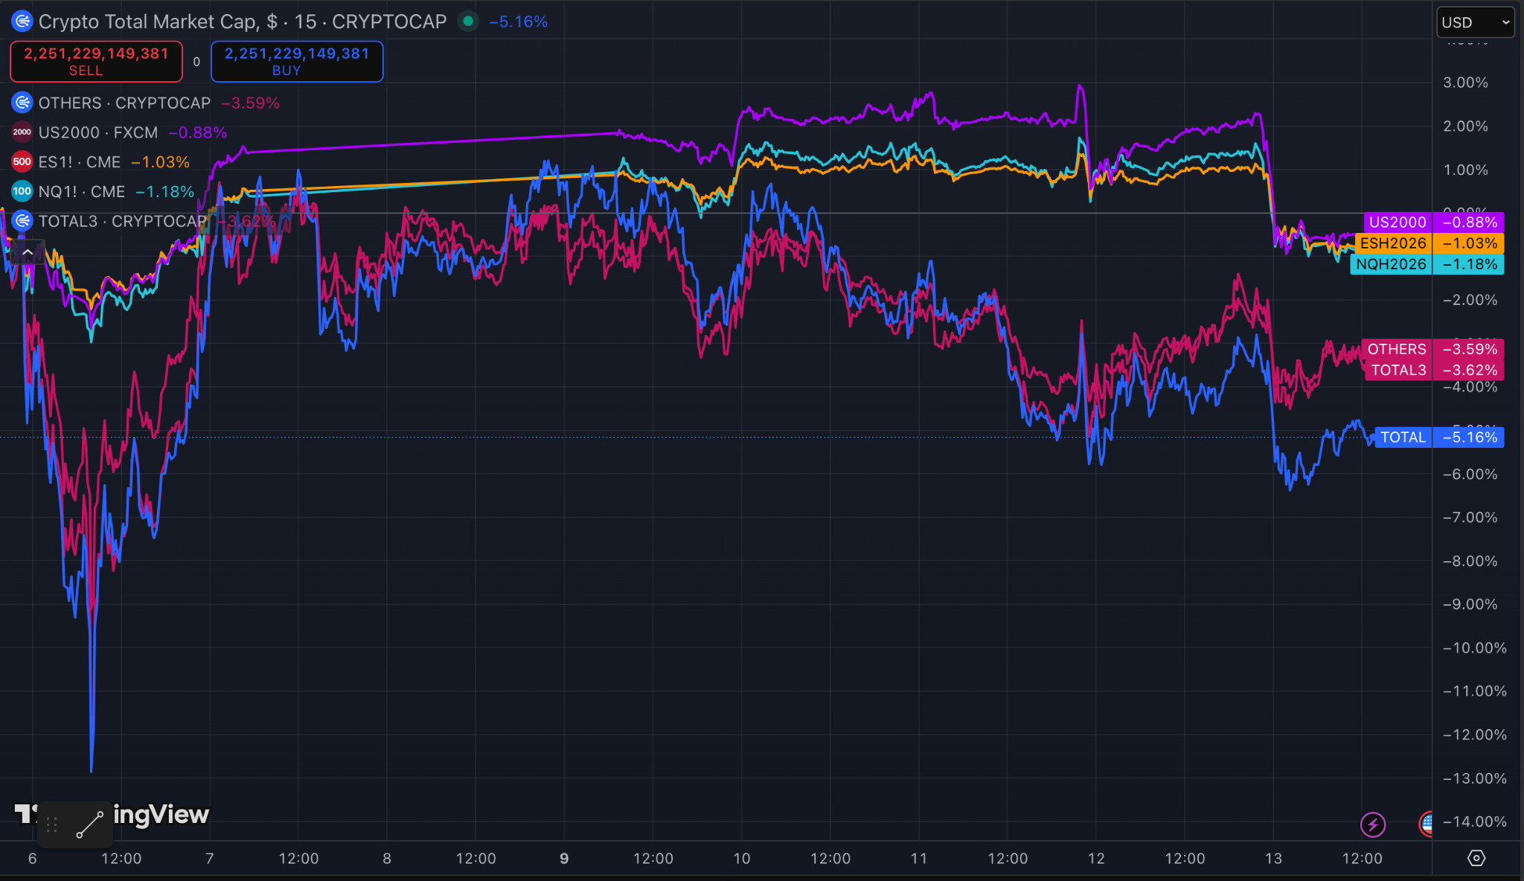Open chart settings via the hexagon gear icon
Image resolution: width=1524 pixels, height=881 pixels.
coord(1476,858)
